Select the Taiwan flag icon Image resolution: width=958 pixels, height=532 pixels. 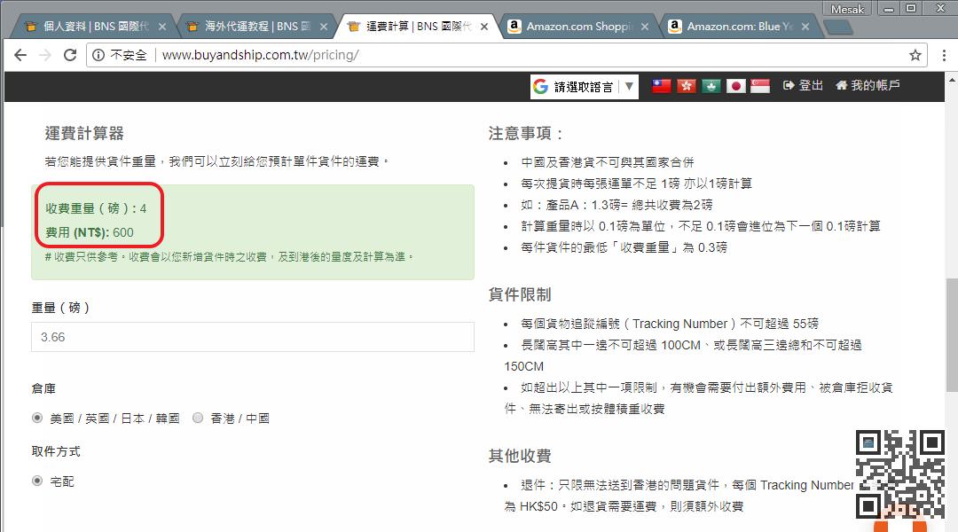662,86
